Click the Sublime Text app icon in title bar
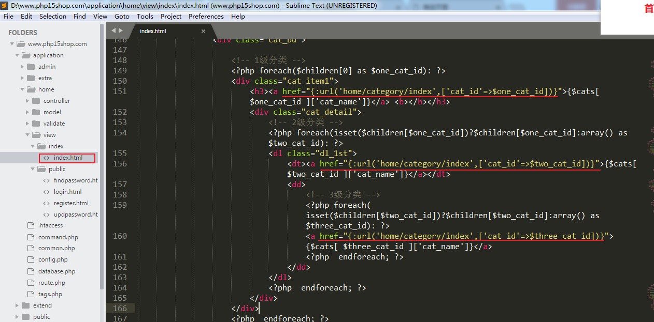This screenshot has width=654, height=322. point(5,6)
